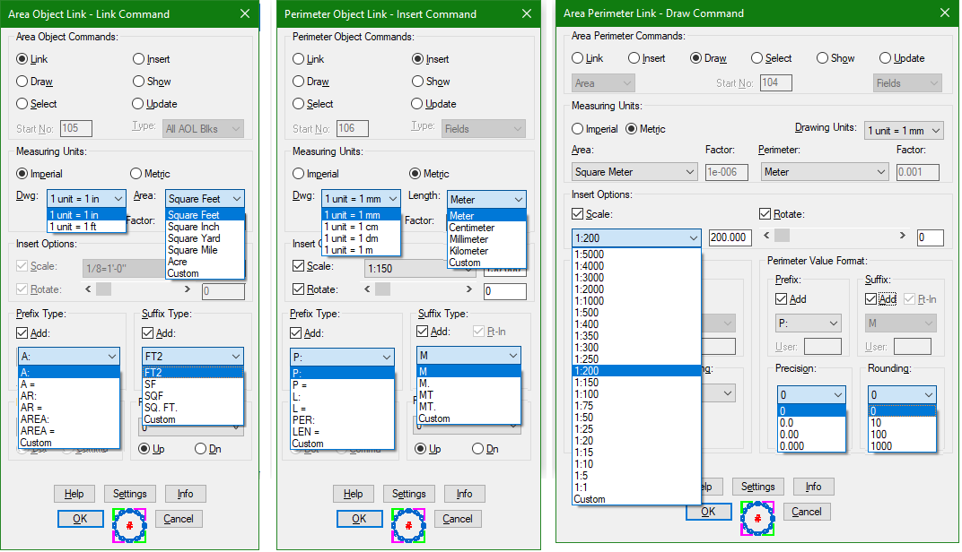Select 1 unit = 1 ft option
Viewport: 962px width, 552px height.
click(86, 227)
